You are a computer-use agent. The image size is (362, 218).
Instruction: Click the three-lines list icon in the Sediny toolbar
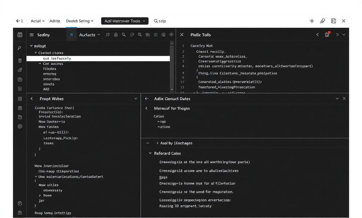tap(156, 35)
